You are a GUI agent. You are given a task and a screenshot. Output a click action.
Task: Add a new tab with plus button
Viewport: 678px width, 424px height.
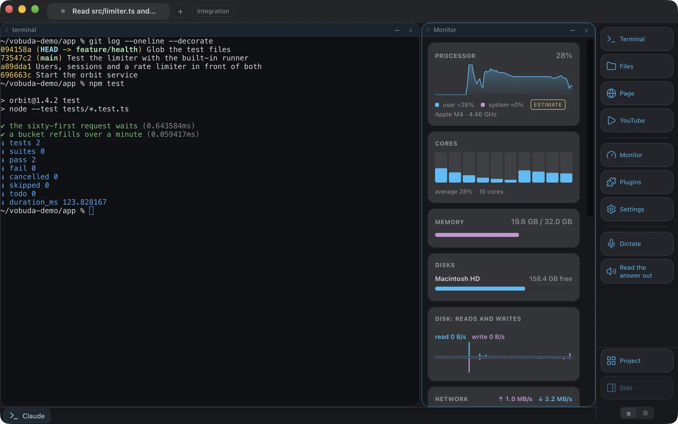[180, 11]
